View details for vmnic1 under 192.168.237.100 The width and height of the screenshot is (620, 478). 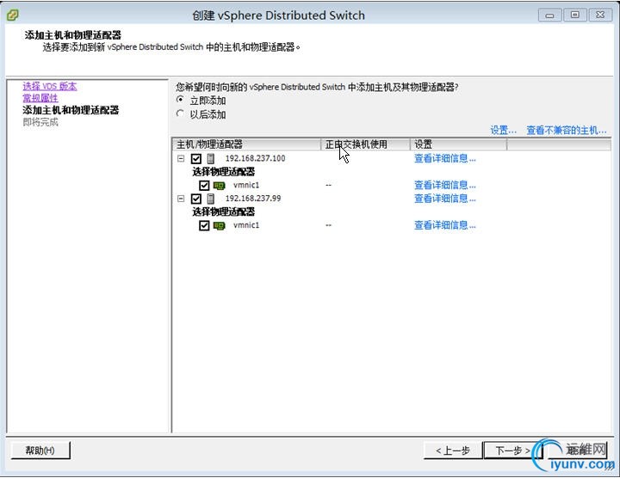[445, 185]
